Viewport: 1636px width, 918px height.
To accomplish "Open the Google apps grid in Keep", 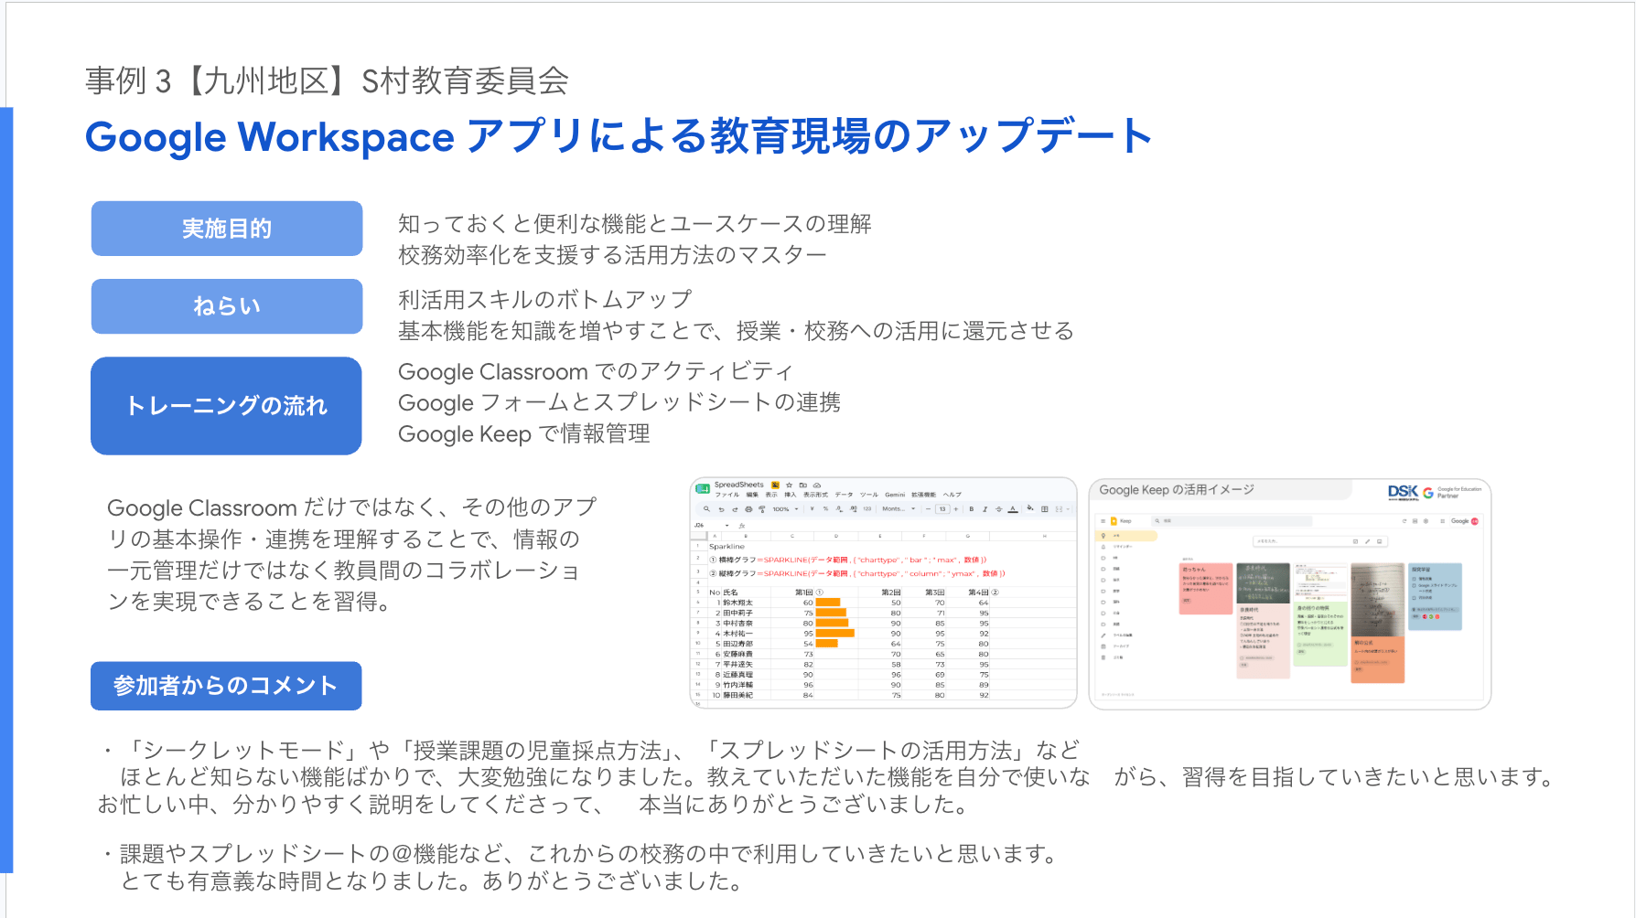I will (x=1442, y=521).
